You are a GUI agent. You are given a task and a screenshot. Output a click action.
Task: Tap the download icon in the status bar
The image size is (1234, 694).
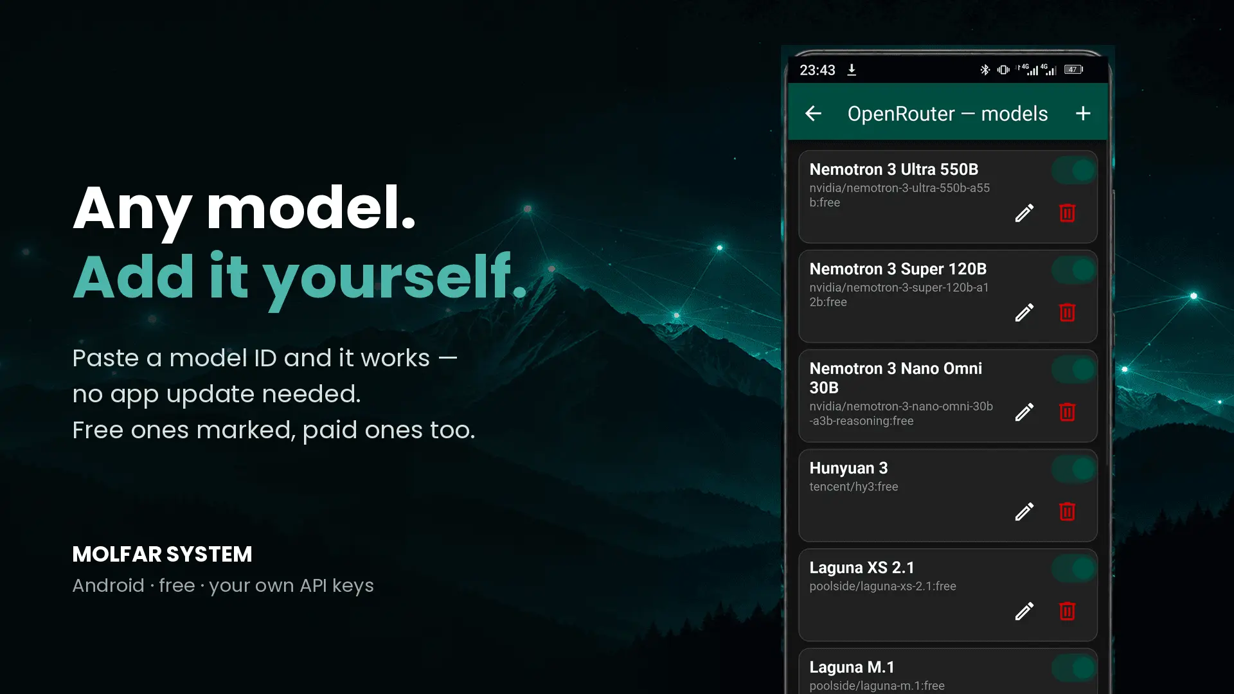pyautogui.click(x=852, y=70)
